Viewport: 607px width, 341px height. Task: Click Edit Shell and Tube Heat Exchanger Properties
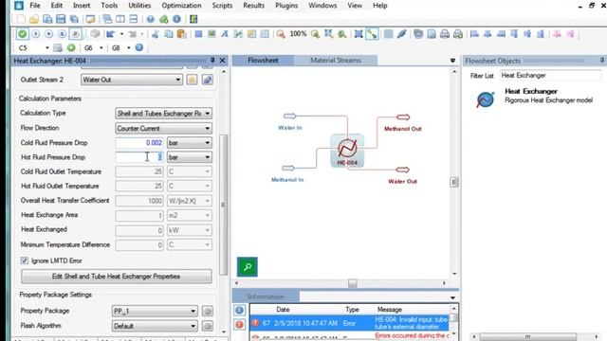(x=116, y=277)
